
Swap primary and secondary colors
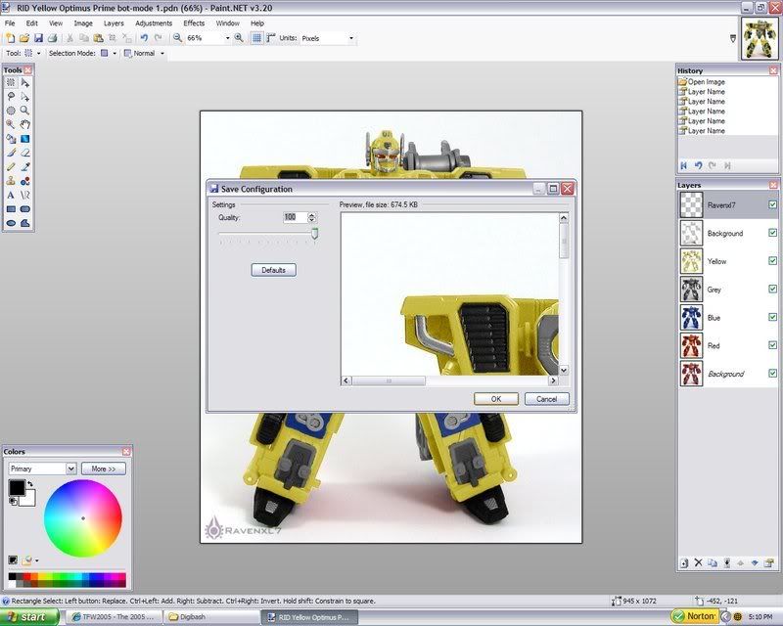(x=30, y=484)
